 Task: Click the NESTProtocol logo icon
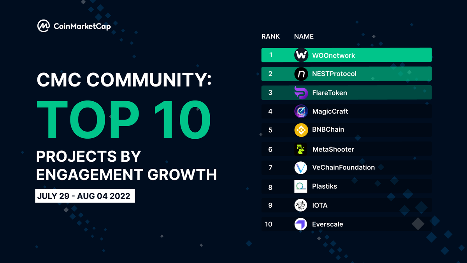tap(301, 74)
